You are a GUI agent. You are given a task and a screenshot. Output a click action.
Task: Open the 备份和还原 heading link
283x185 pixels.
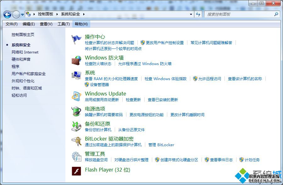pos(97,124)
